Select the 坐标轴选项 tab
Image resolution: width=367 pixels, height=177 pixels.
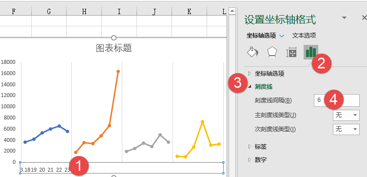261,36
